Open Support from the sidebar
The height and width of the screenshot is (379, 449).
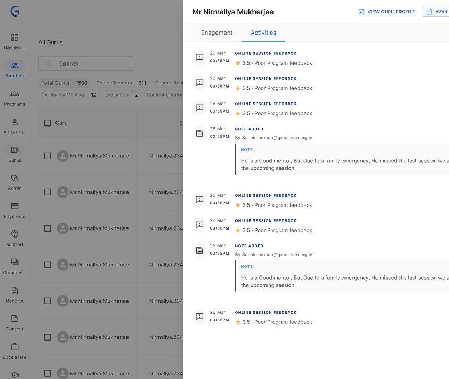pyautogui.click(x=14, y=234)
